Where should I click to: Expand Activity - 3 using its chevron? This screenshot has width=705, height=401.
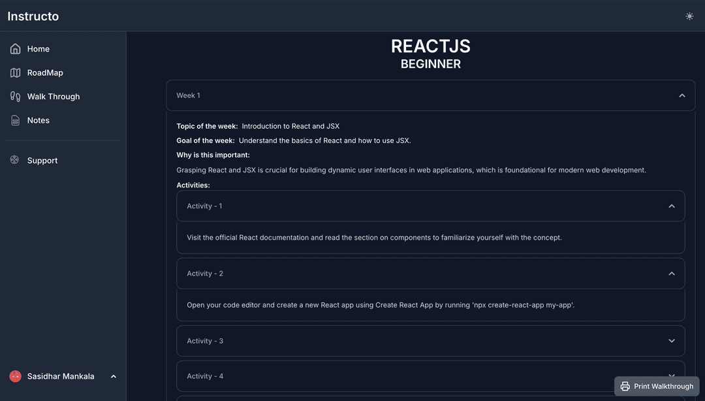point(672,341)
